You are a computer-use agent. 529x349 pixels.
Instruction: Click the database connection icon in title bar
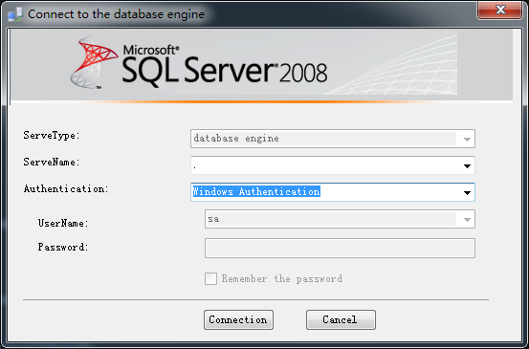(x=15, y=14)
